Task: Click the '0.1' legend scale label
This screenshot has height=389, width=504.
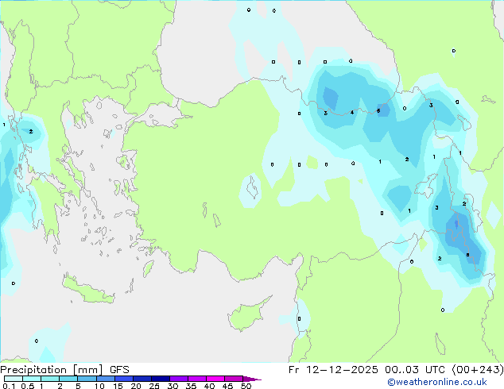Action: (9, 386)
